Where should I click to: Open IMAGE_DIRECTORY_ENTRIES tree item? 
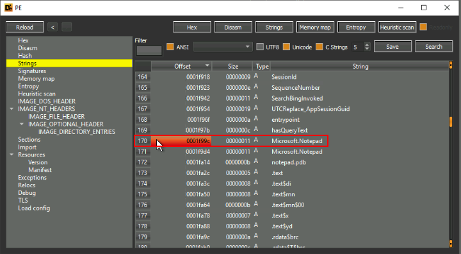[77, 132]
